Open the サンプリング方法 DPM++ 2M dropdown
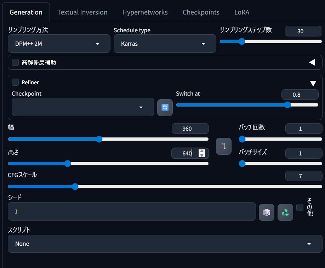Image resolution: width=325 pixels, height=268 pixels. 59,44
